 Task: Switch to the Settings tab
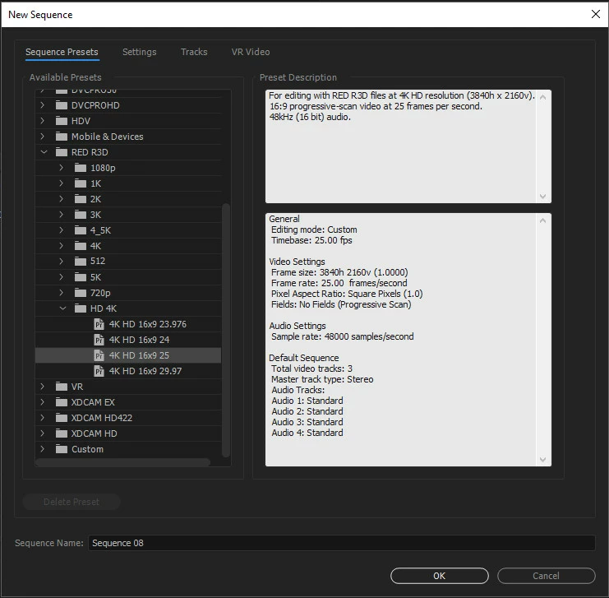[x=139, y=52]
